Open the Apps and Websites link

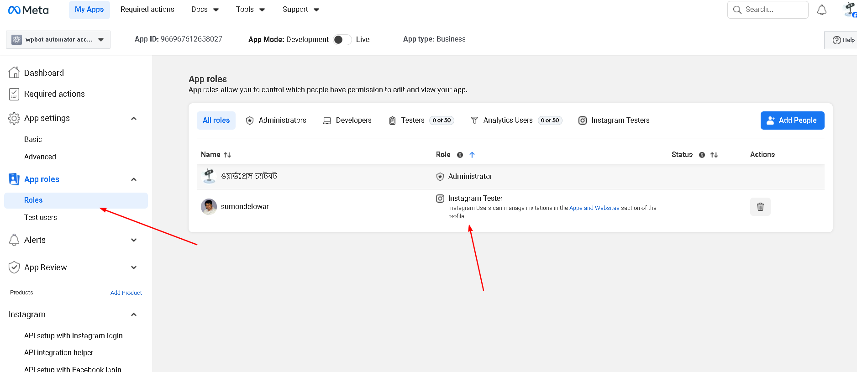pos(594,208)
